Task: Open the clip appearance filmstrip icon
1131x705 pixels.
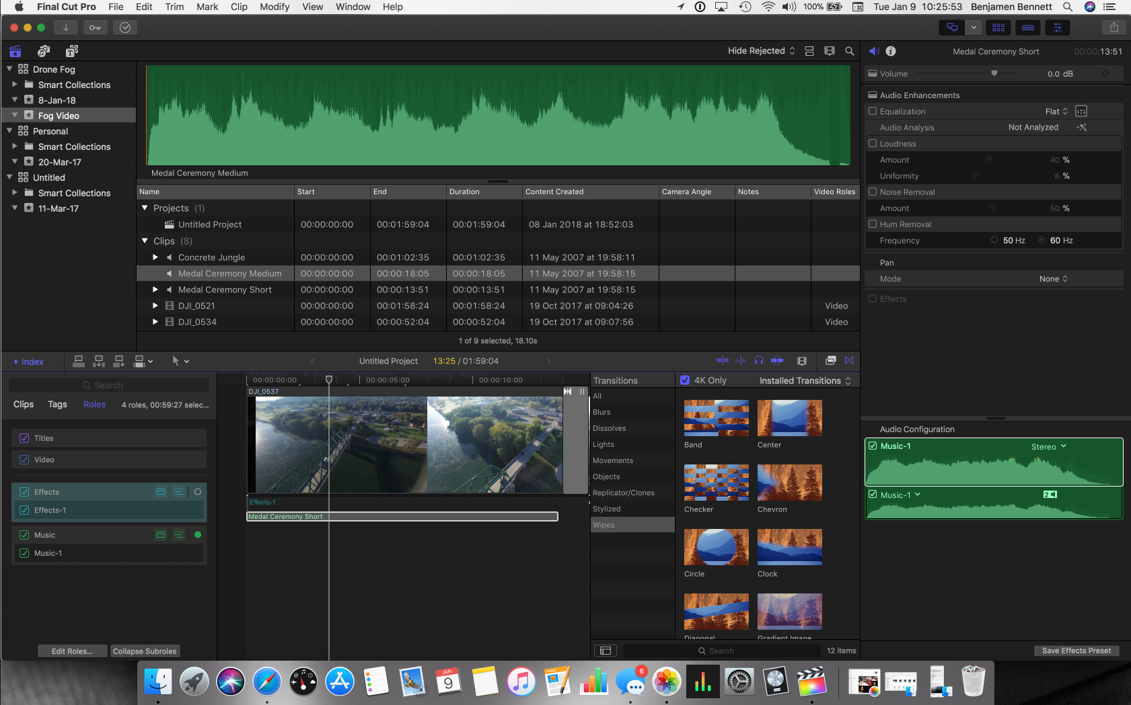Action: click(802, 361)
